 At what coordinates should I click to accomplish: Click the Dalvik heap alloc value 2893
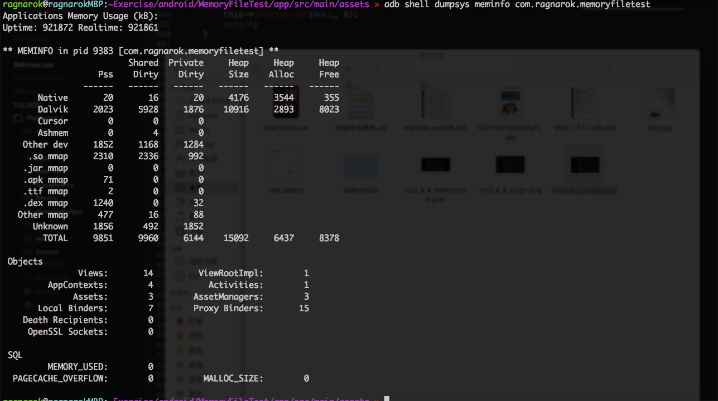pyautogui.click(x=284, y=109)
